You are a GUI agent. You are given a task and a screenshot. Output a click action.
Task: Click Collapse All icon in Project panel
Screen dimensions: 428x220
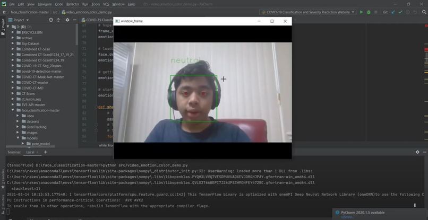pyautogui.click(x=58, y=20)
